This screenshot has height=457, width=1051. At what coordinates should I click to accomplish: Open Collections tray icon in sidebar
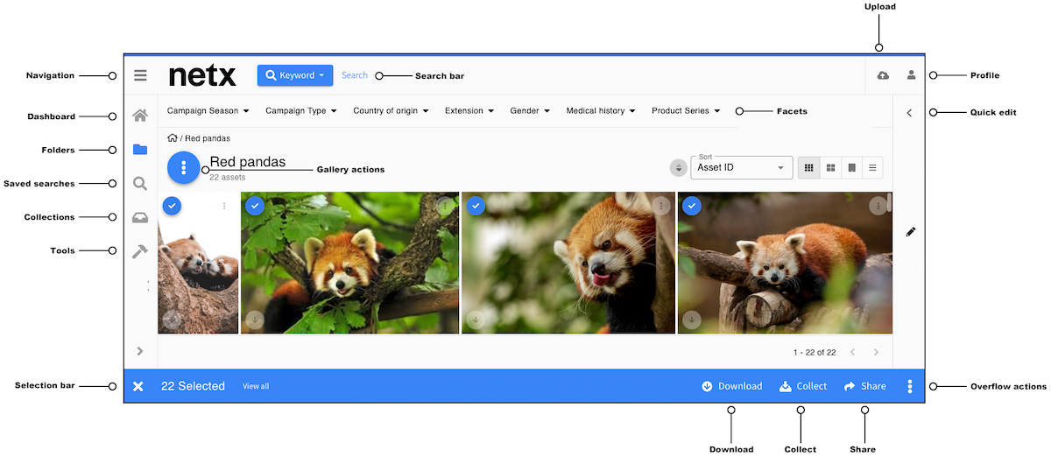140,217
